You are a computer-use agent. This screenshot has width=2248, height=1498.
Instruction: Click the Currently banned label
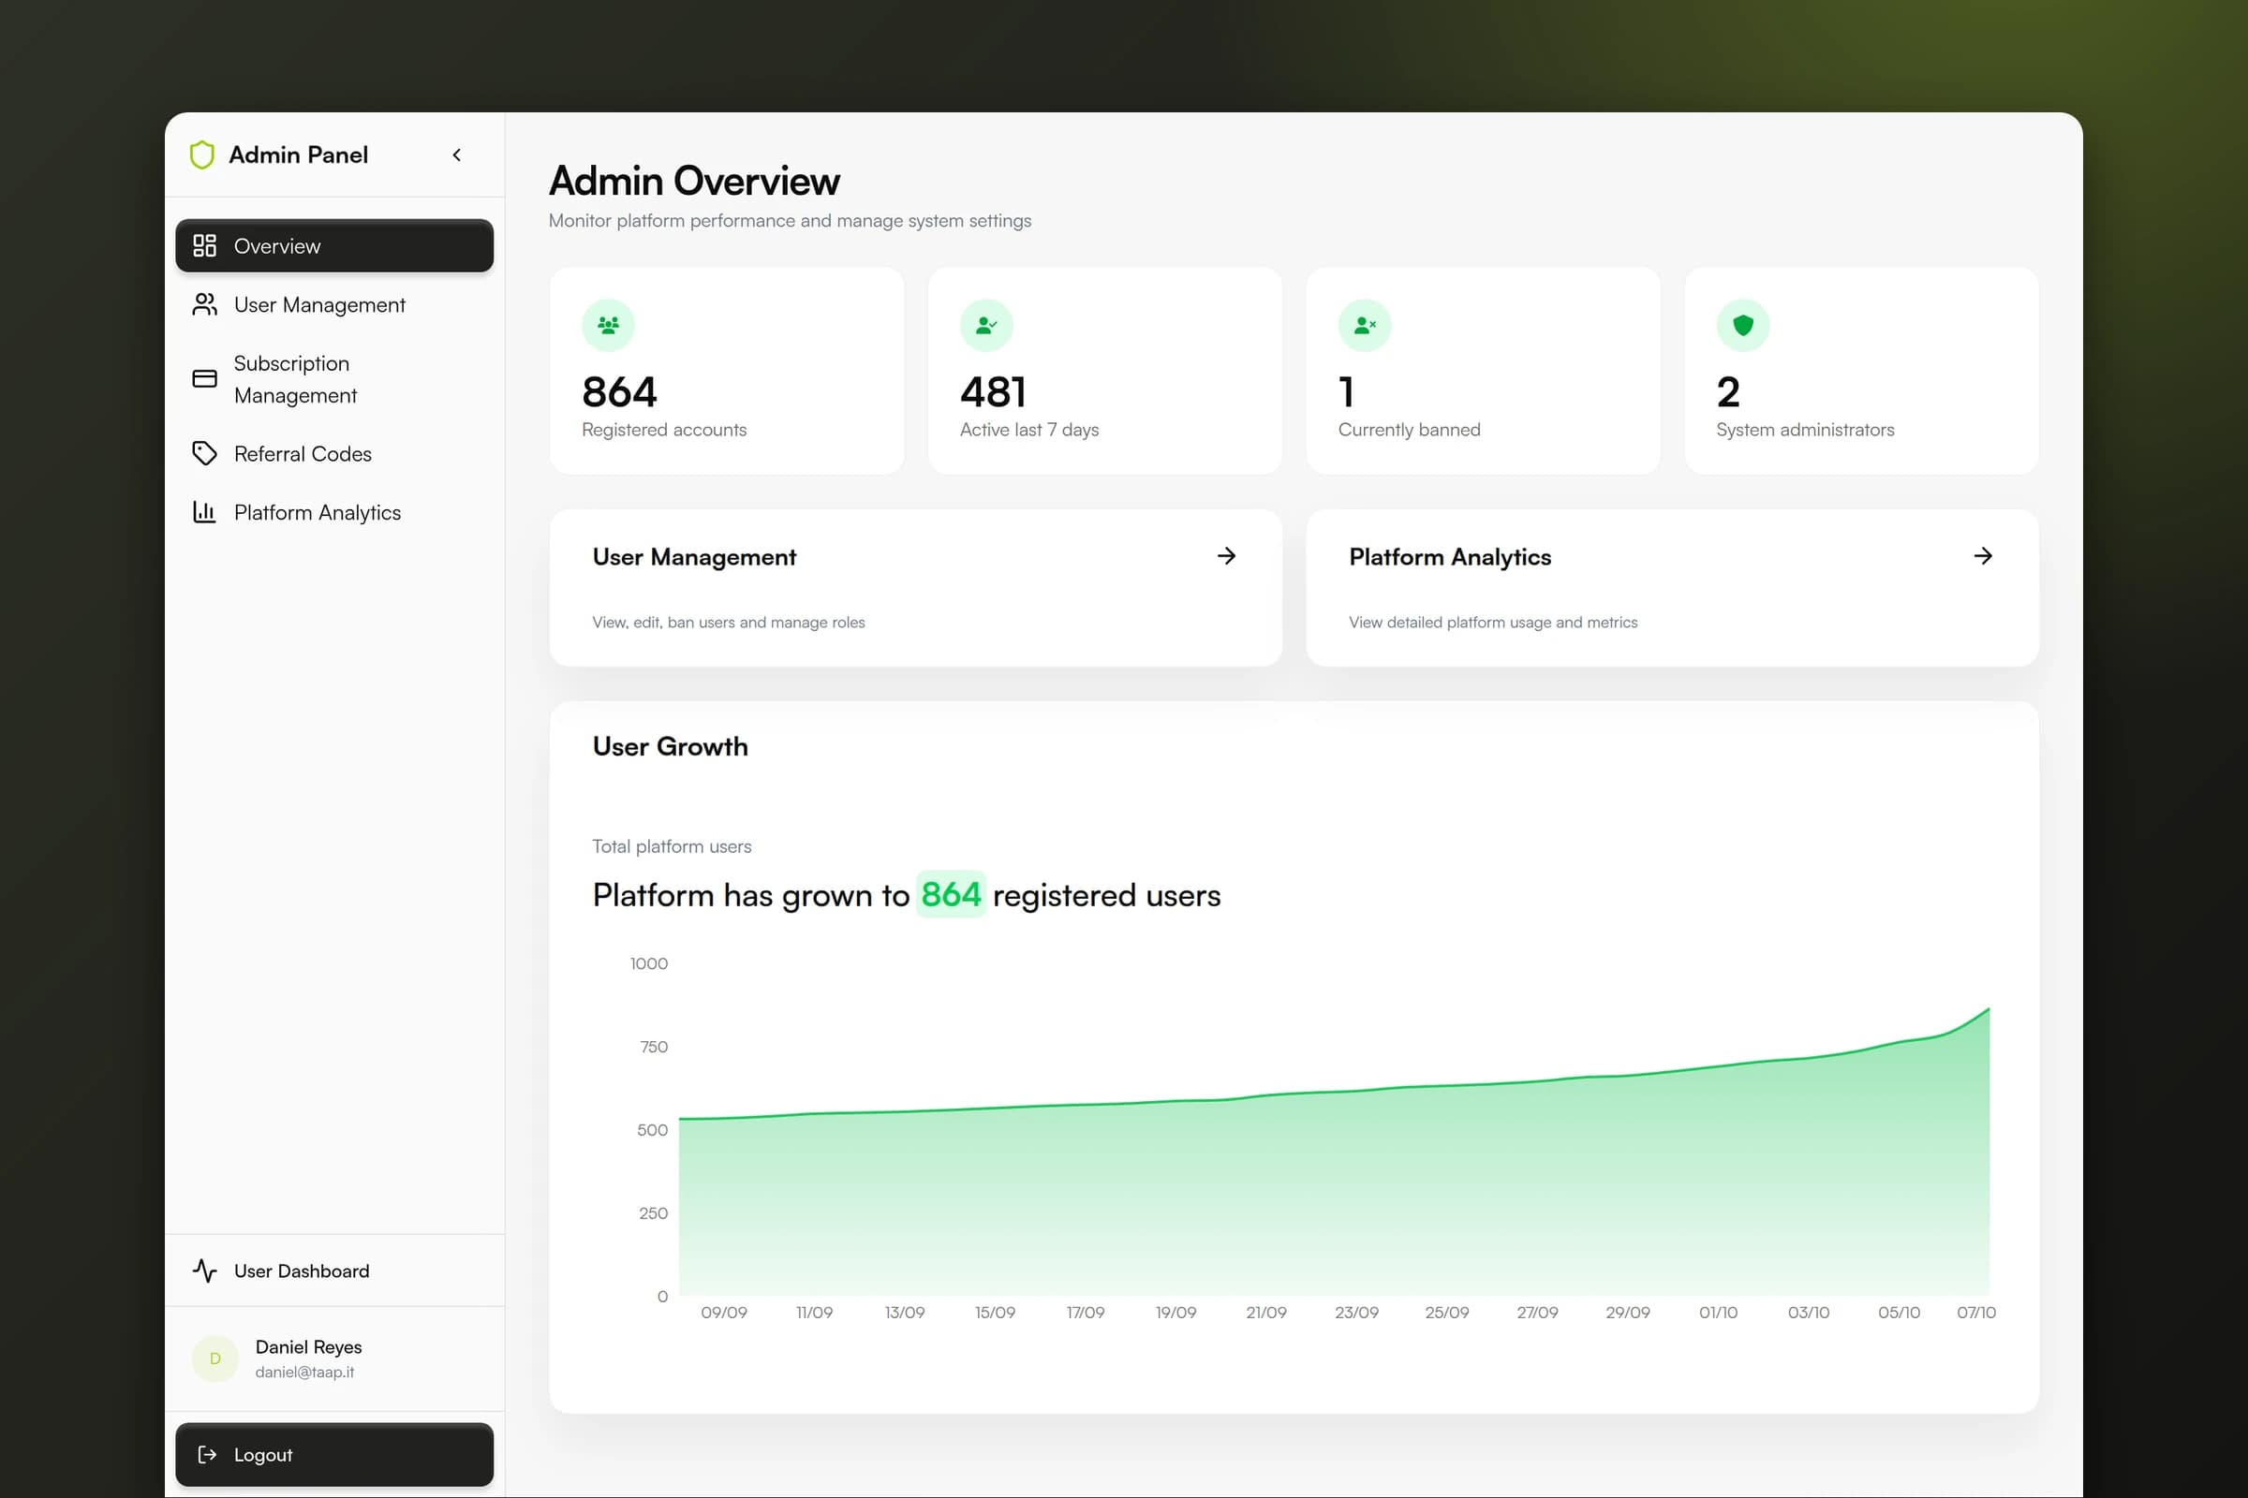1409,430
